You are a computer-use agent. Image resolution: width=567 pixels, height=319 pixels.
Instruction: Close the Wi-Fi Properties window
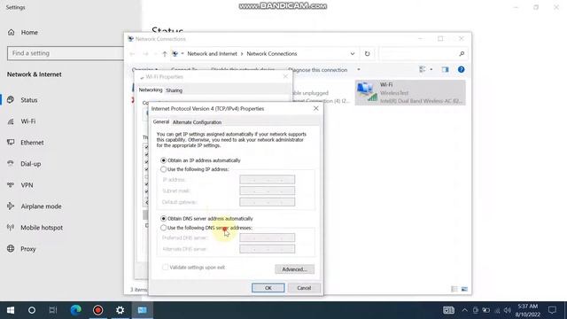[285, 77]
